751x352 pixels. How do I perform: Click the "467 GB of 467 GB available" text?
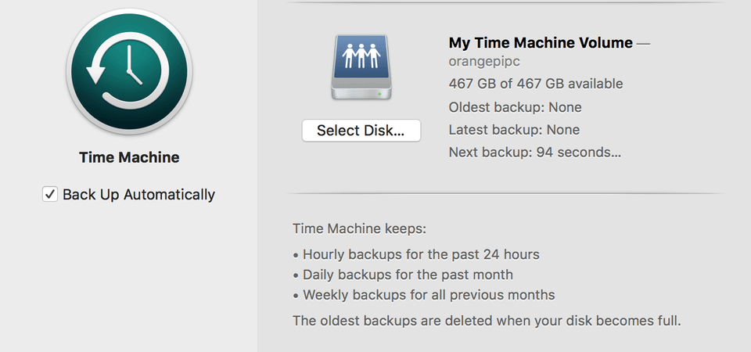(536, 84)
